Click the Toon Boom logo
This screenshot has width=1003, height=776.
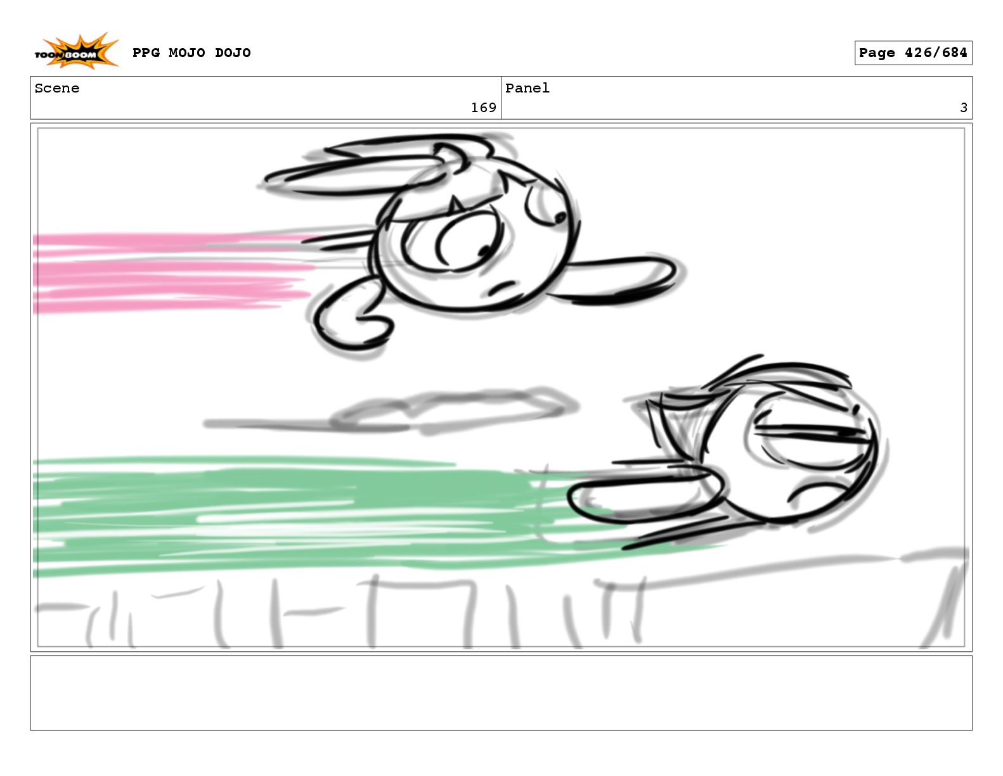point(76,51)
